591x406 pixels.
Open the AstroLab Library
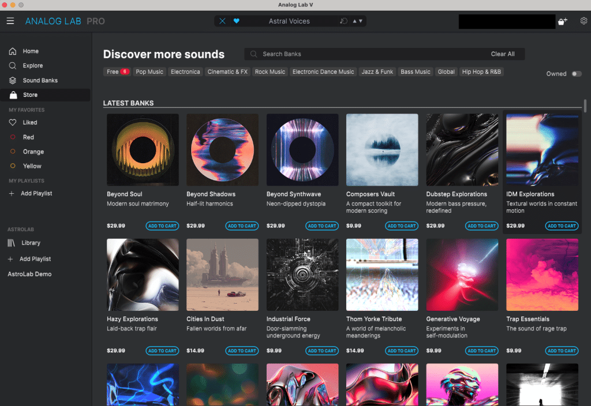31,243
